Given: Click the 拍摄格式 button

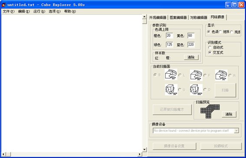Looking at the screenshot, I should click(221, 146).
